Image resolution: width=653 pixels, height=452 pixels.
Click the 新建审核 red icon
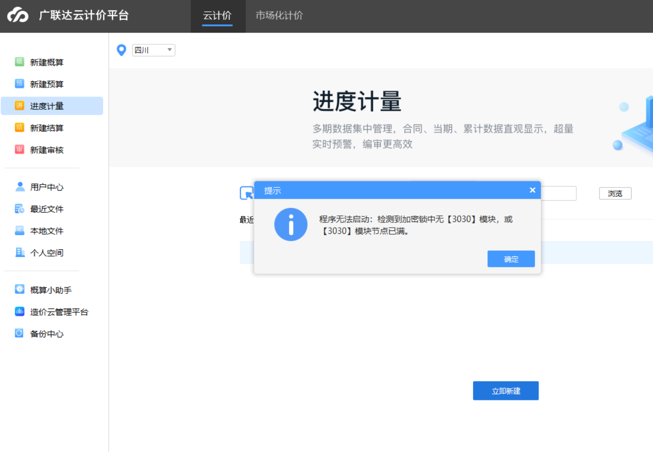pyautogui.click(x=19, y=150)
